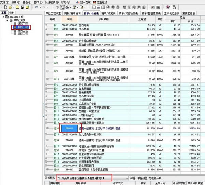Click the form view layout icon
Viewport: 205px width, 185px height.
153,7
